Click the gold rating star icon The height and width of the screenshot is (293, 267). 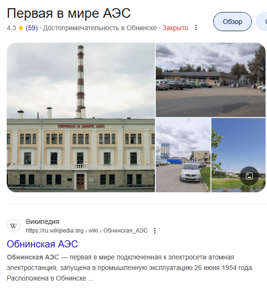(21, 28)
